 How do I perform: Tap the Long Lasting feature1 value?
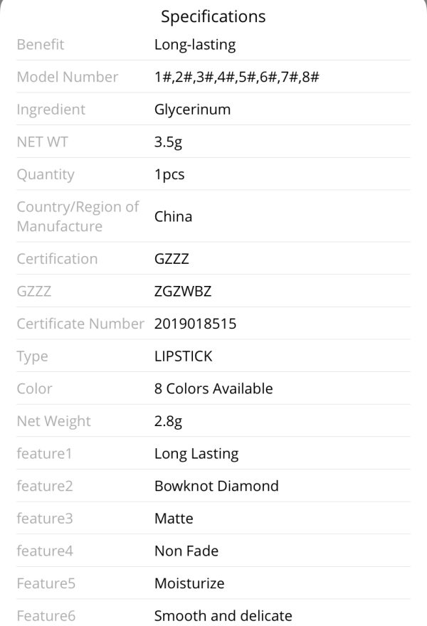pyautogui.click(x=196, y=454)
